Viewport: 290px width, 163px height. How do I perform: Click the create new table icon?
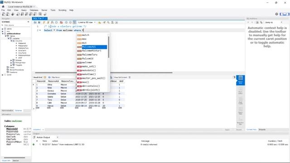22,14
